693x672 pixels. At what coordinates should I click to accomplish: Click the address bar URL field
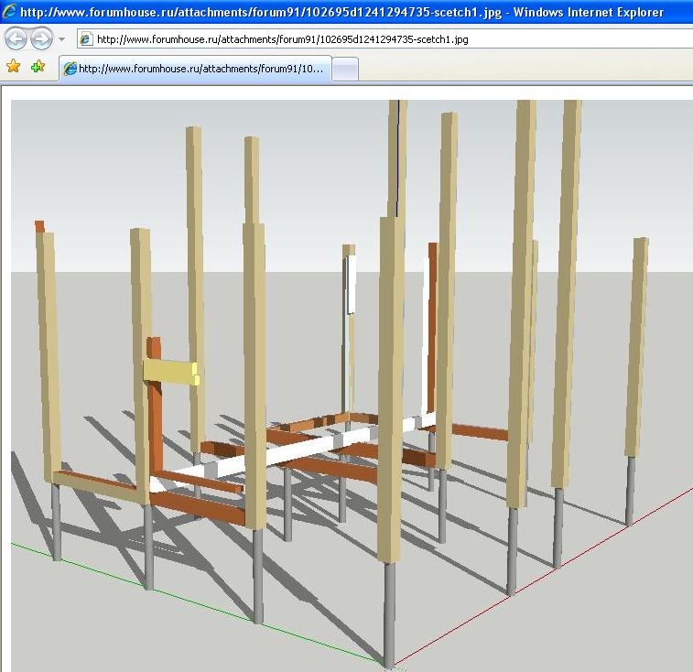tap(384, 39)
